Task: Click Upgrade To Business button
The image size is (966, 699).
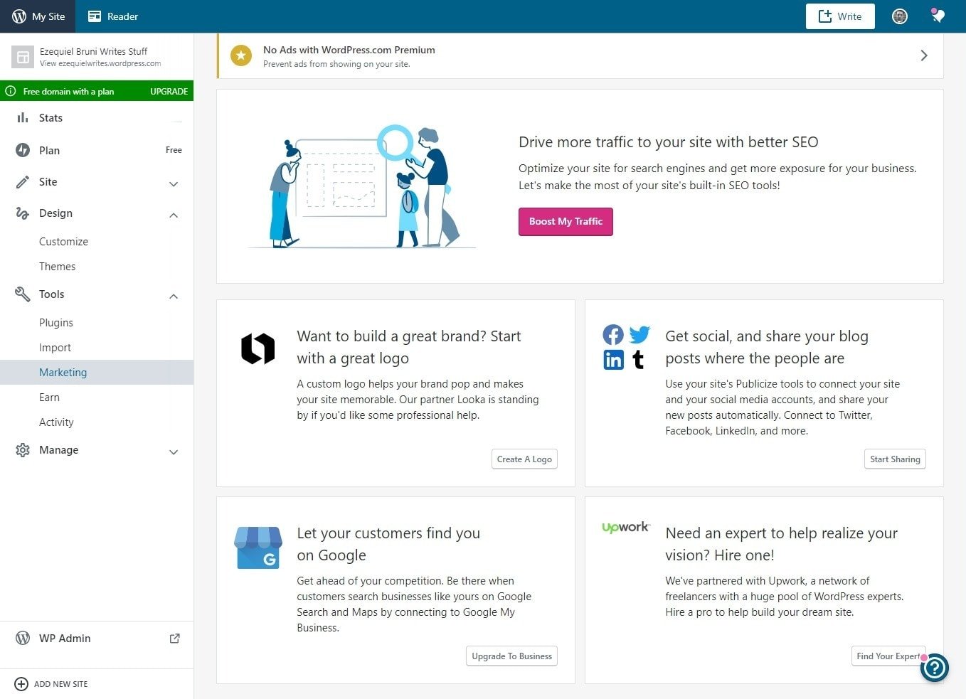Action: 511,656
